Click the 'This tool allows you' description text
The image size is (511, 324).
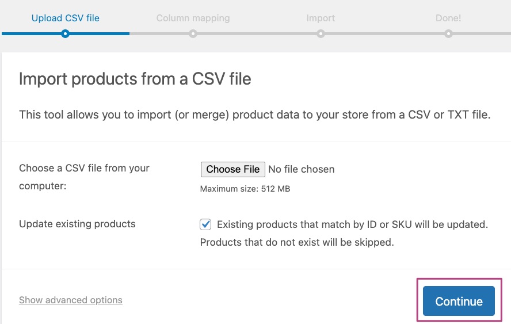[254, 115]
